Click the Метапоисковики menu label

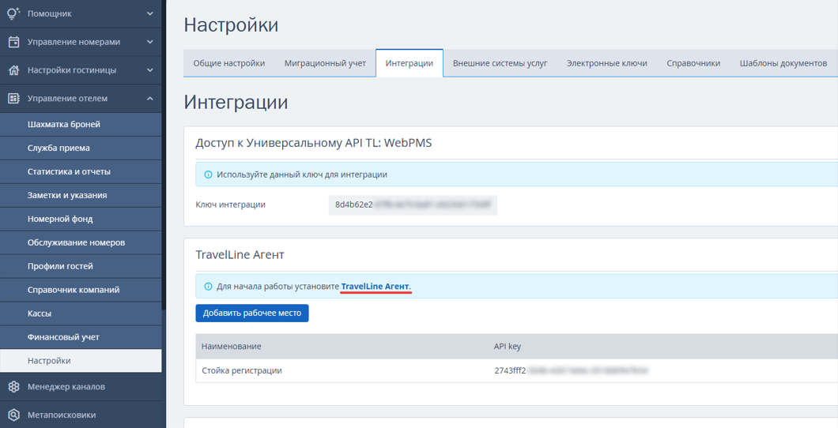pos(62,415)
